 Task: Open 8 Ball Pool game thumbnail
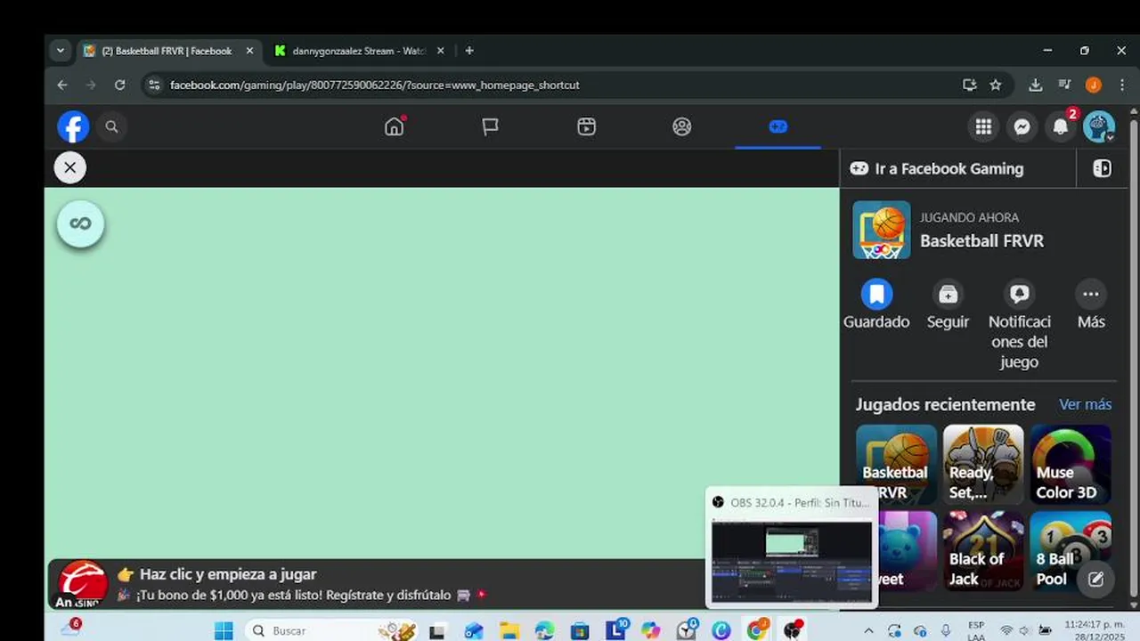click(x=1071, y=551)
